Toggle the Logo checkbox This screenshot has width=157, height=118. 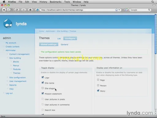coord(43,77)
